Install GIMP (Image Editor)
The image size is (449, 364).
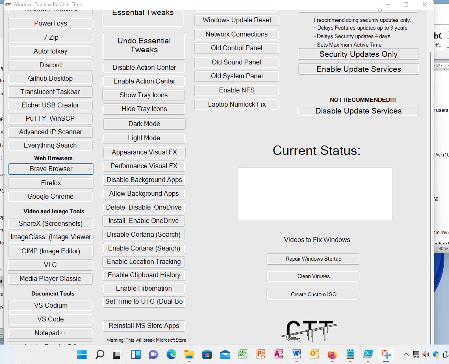pyautogui.click(x=51, y=251)
